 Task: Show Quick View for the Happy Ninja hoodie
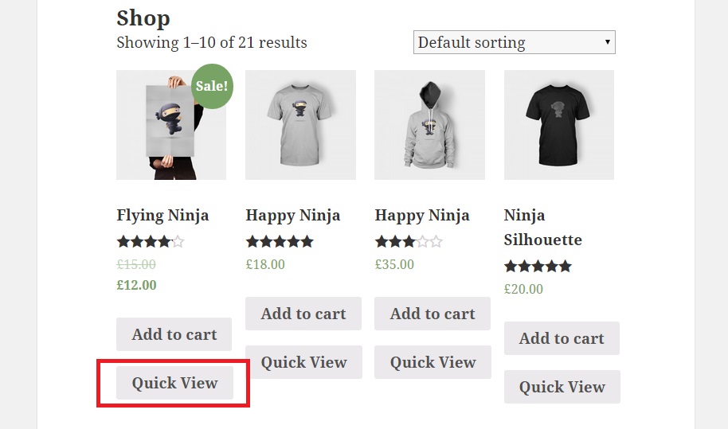coord(432,362)
